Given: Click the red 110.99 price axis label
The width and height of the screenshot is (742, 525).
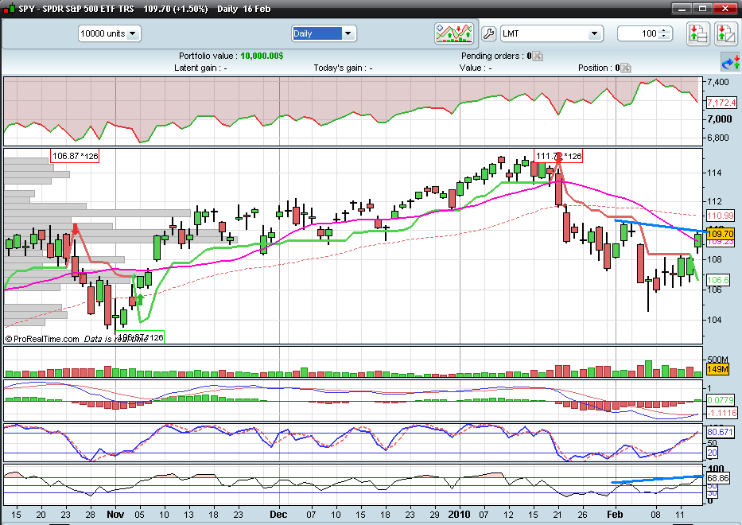Looking at the screenshot, I should (721, 216).
